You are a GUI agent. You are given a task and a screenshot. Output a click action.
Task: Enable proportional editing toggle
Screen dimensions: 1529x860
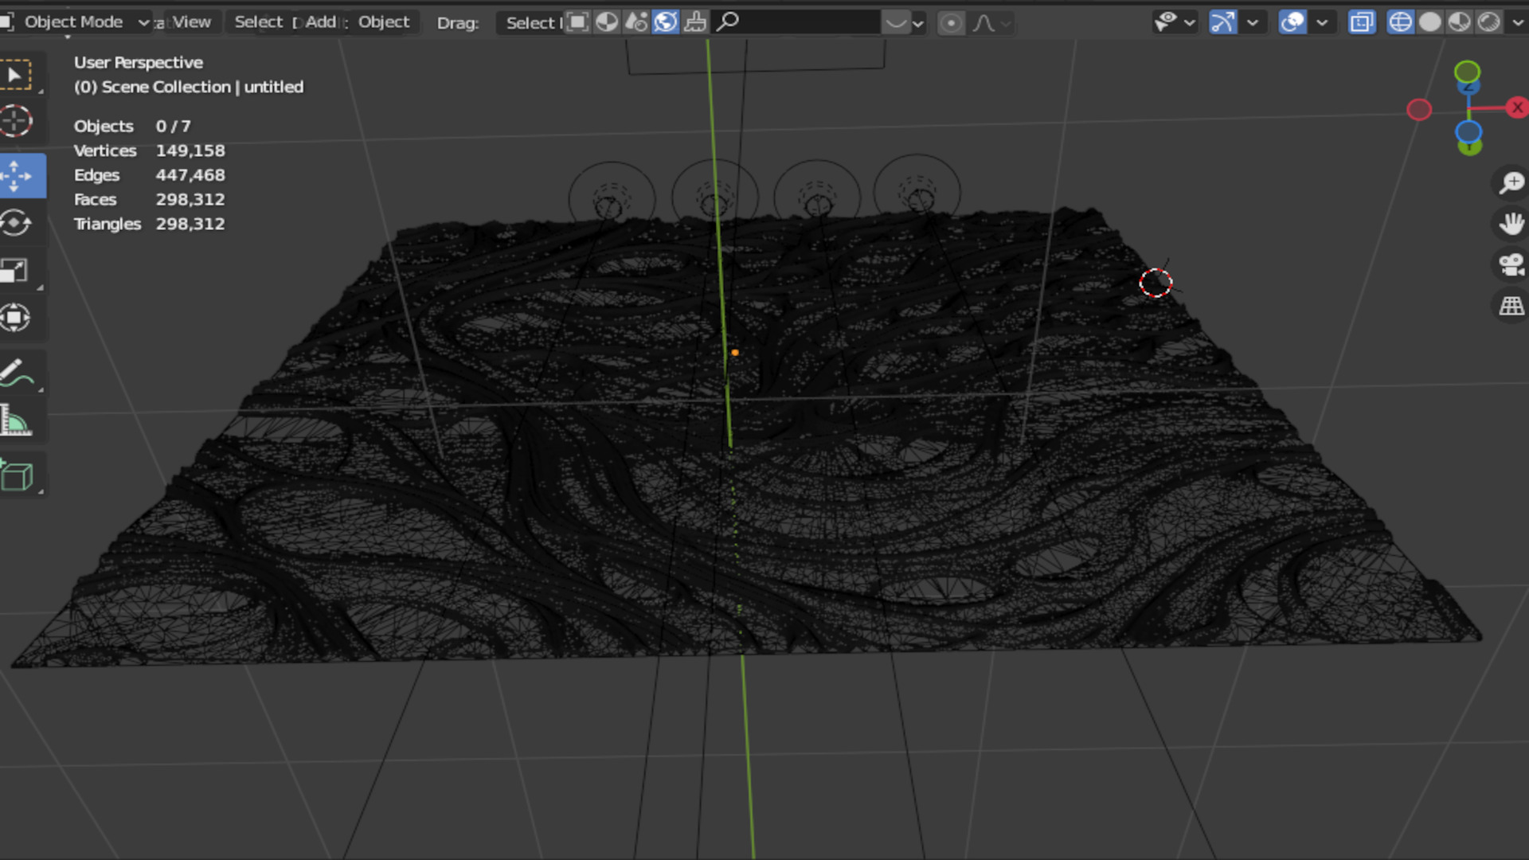(x=951, y=23)
